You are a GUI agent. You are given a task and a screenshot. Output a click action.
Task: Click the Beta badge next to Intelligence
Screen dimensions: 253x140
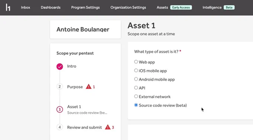coord(229,7)
